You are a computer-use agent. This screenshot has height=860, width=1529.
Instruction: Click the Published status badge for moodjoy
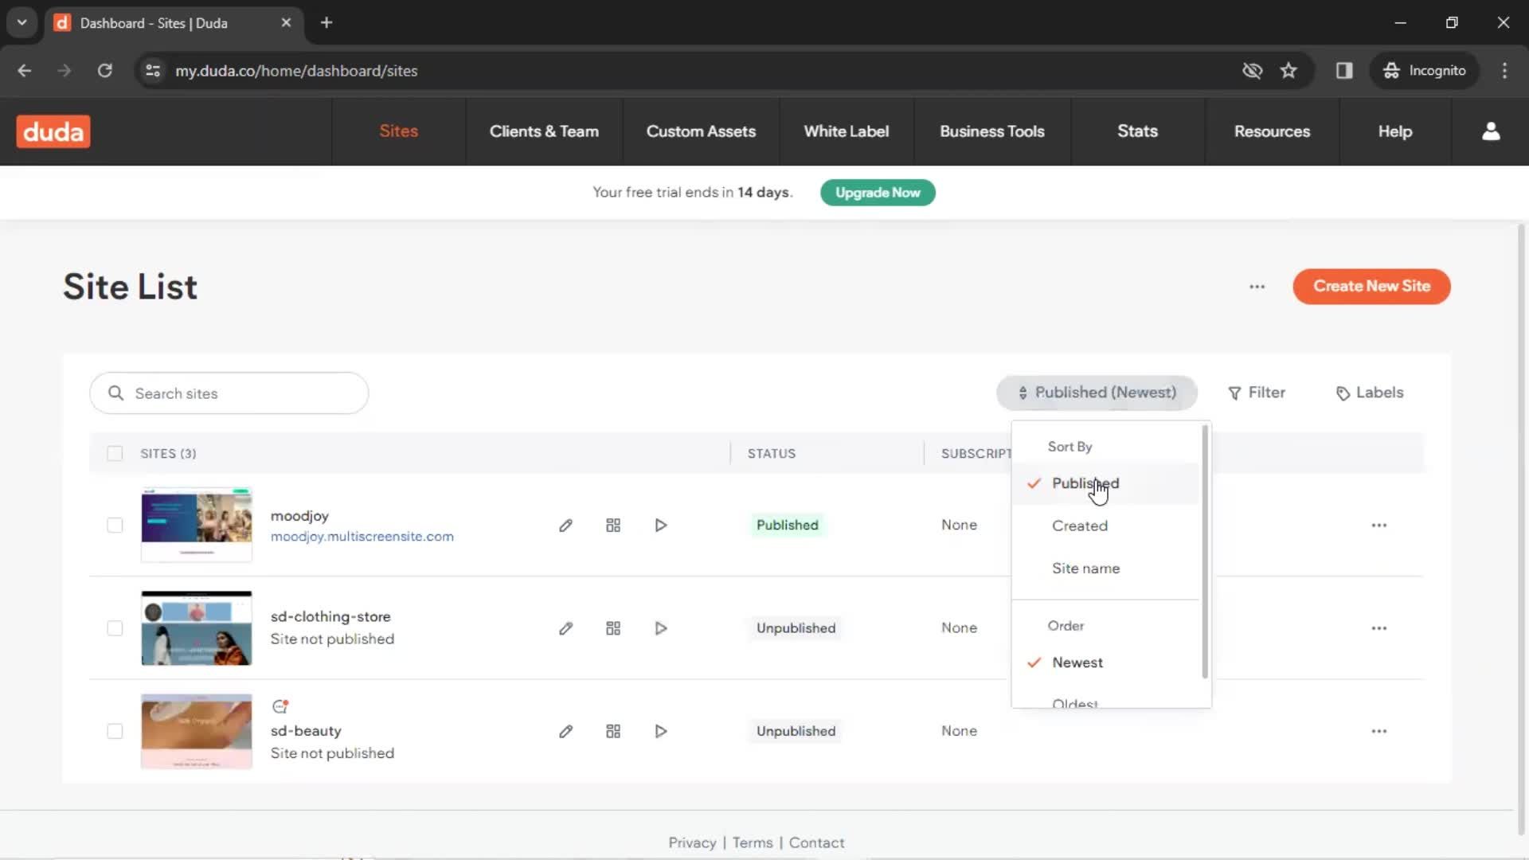(787, 526)
